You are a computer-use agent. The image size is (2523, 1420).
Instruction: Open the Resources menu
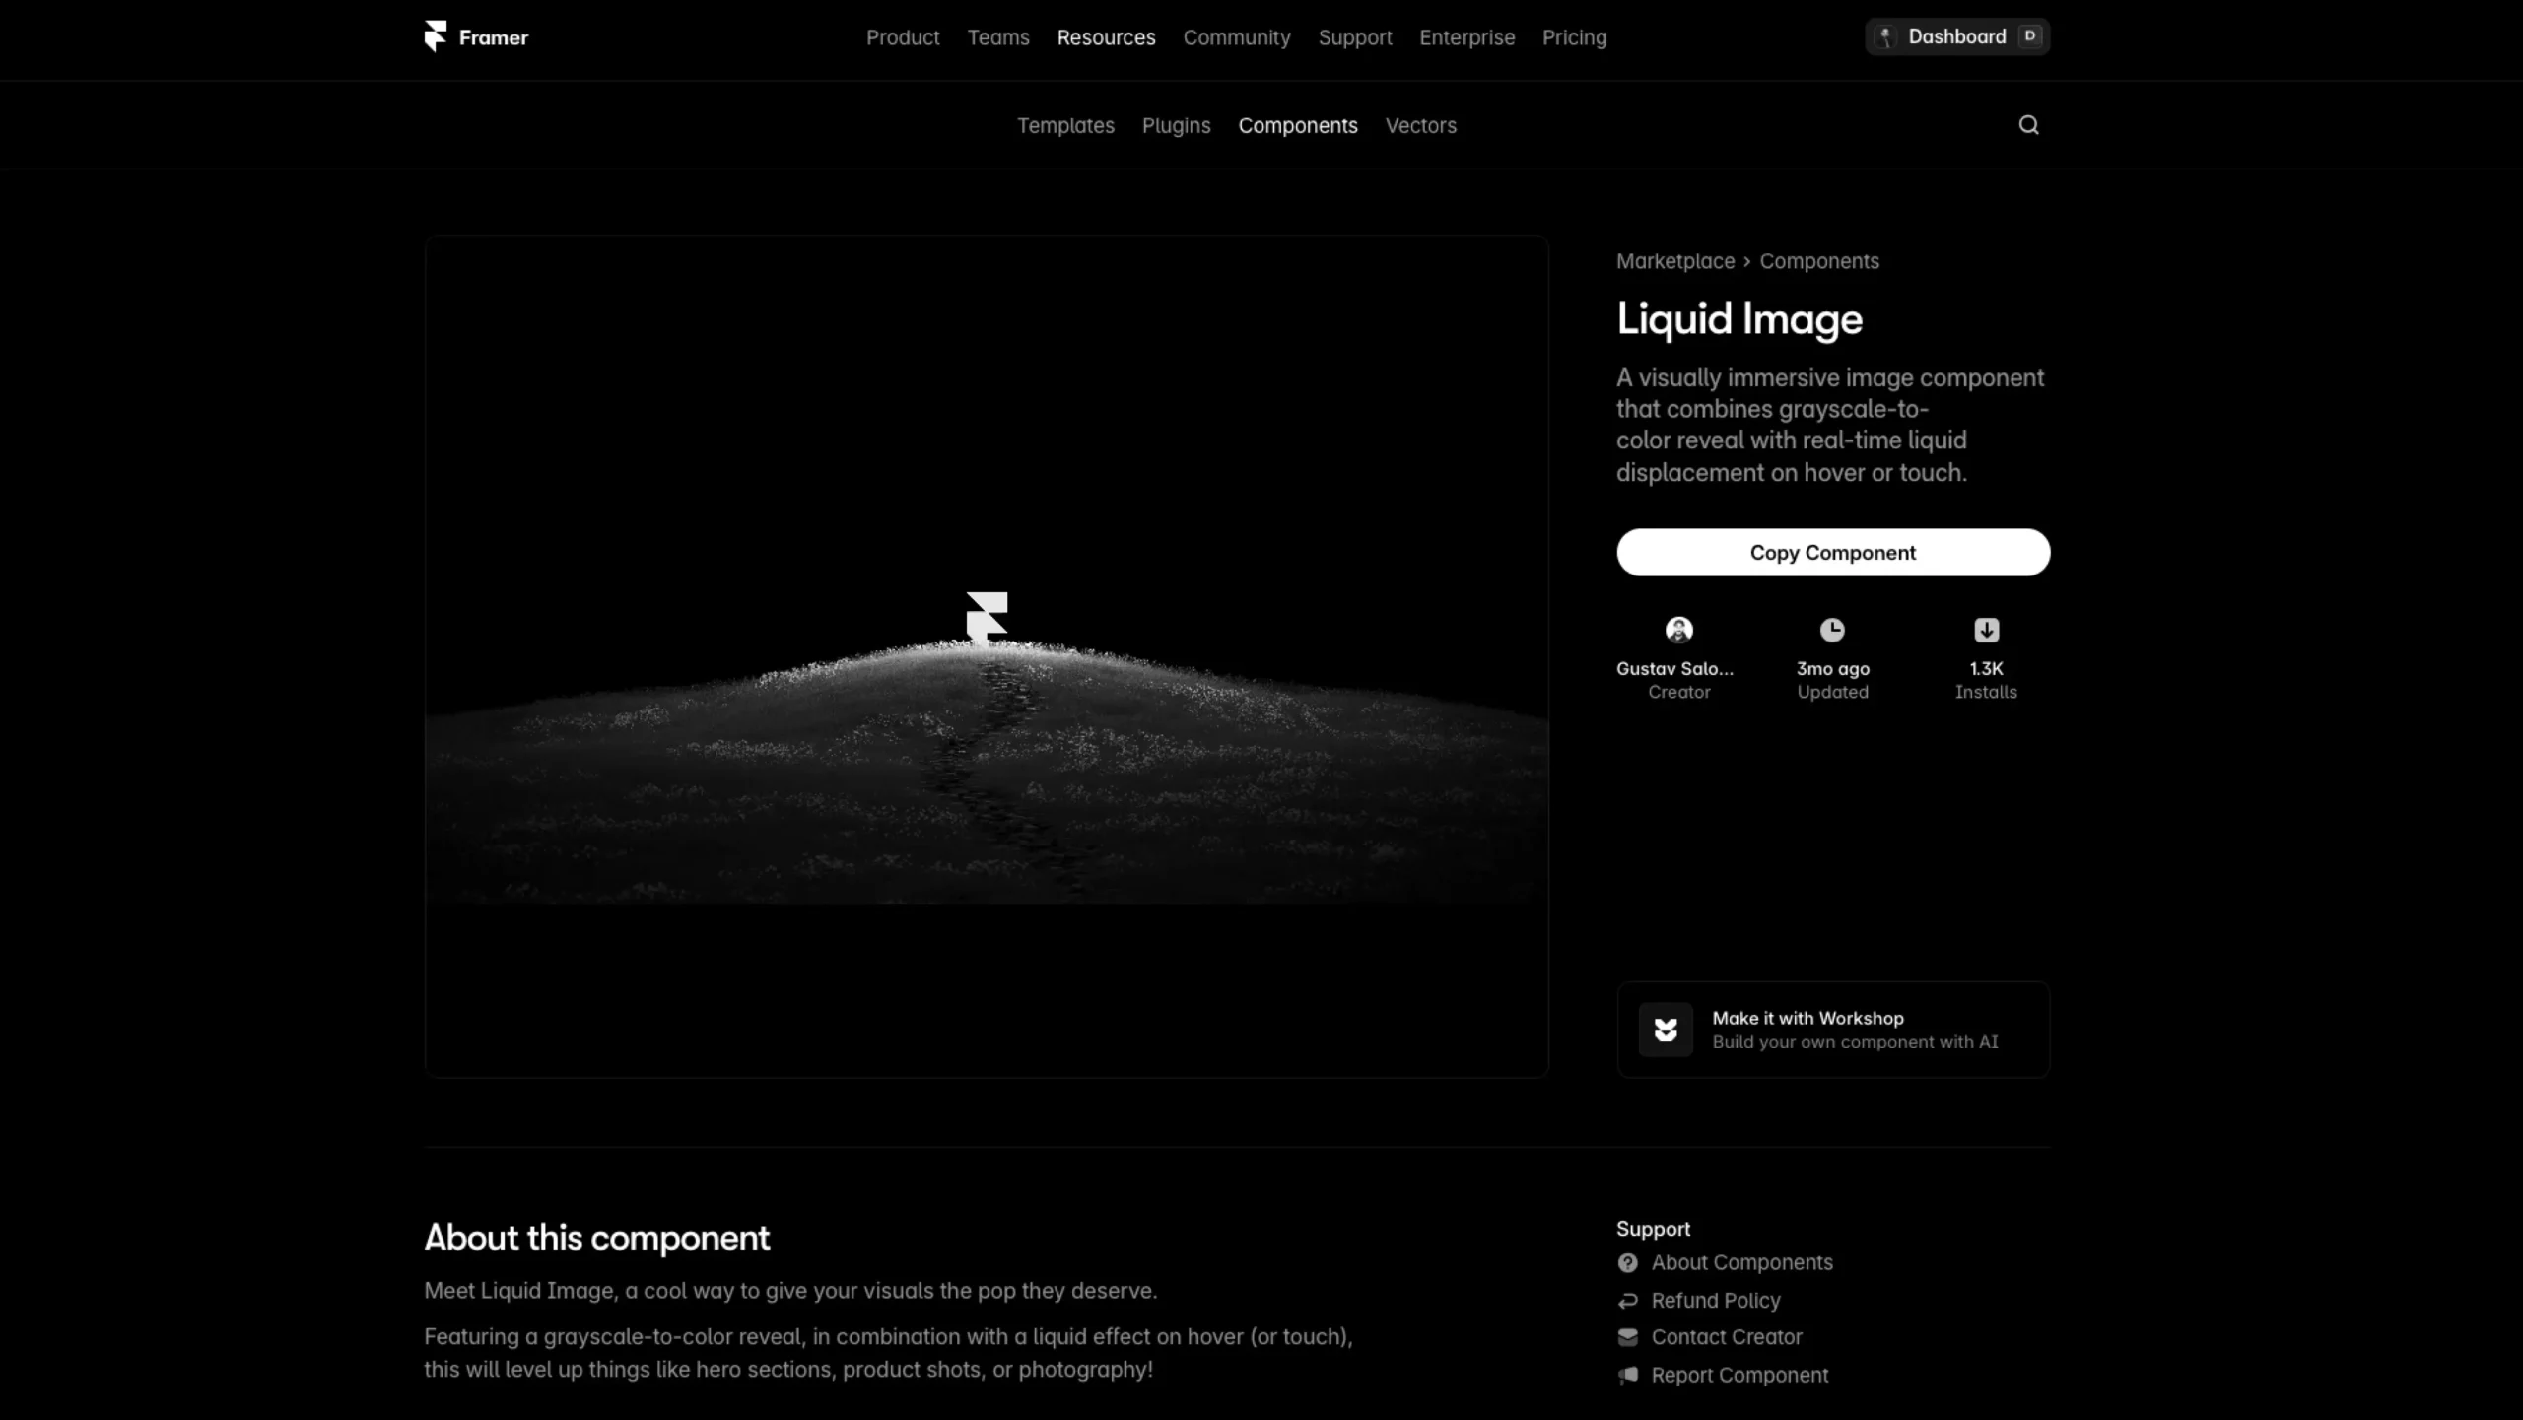tap(1106, 37)
